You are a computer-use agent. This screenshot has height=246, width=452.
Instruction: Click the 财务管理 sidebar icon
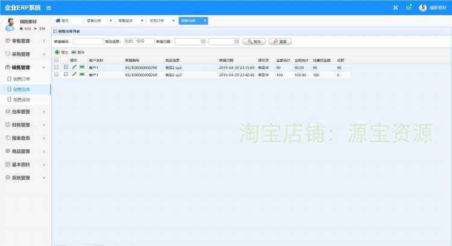tap(8, 125)
